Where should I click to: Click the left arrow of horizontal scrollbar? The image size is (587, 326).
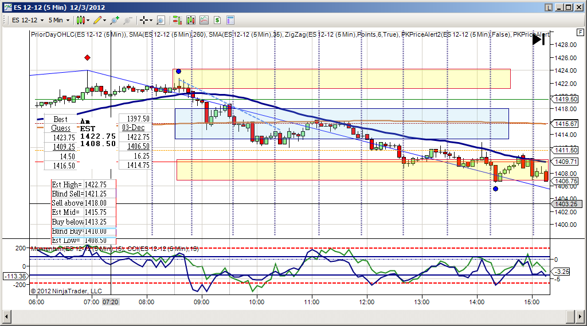coord(6,317)
